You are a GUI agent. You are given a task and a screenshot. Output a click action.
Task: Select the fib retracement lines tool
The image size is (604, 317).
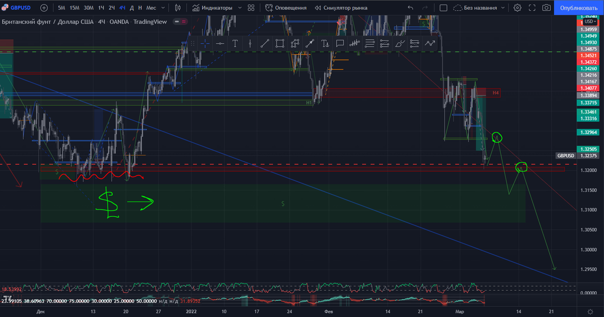click(x=370, y=44)
